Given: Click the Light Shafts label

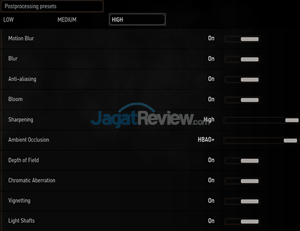Looking at the screenshot, I should (22, 221).
